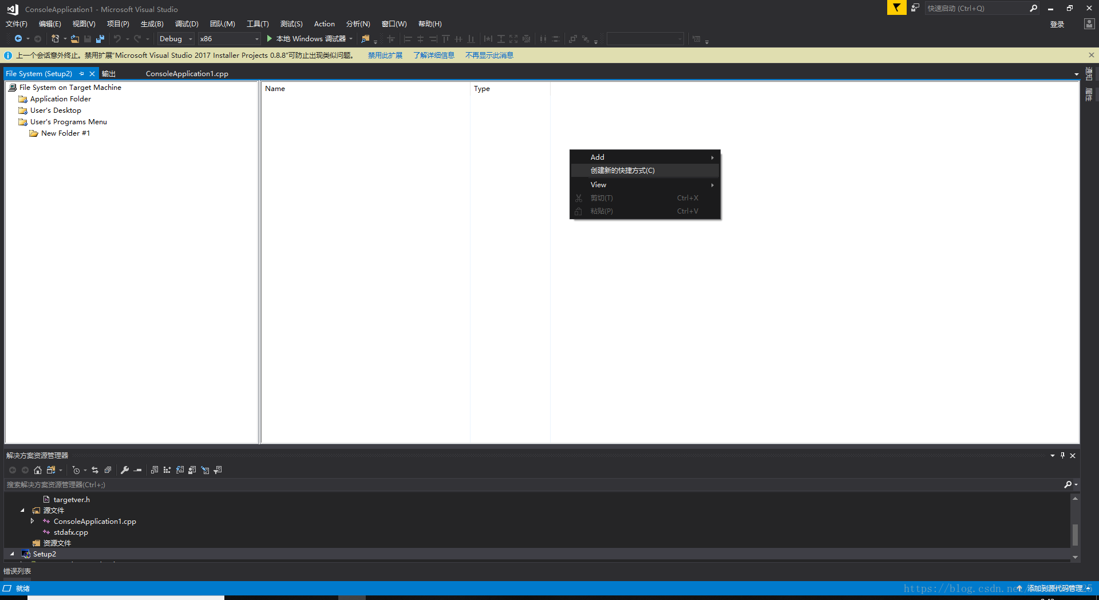This screenshot has height=600, width=1099.
Task: Open properties wrench icon in Solution Explorer
Action: (x=125, y=470)
